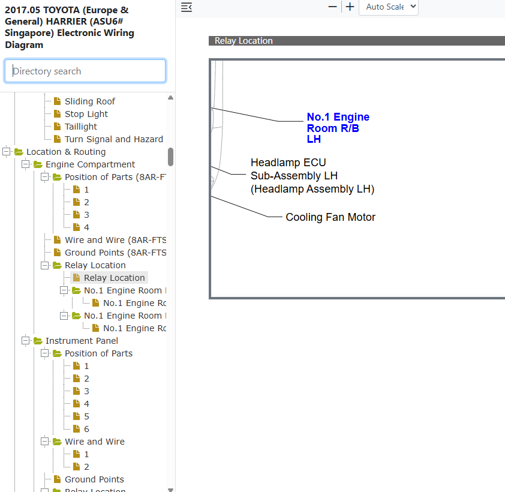Open the Ground Points (8AR-FTS page
Screen dimensions: 505x492
116,252
